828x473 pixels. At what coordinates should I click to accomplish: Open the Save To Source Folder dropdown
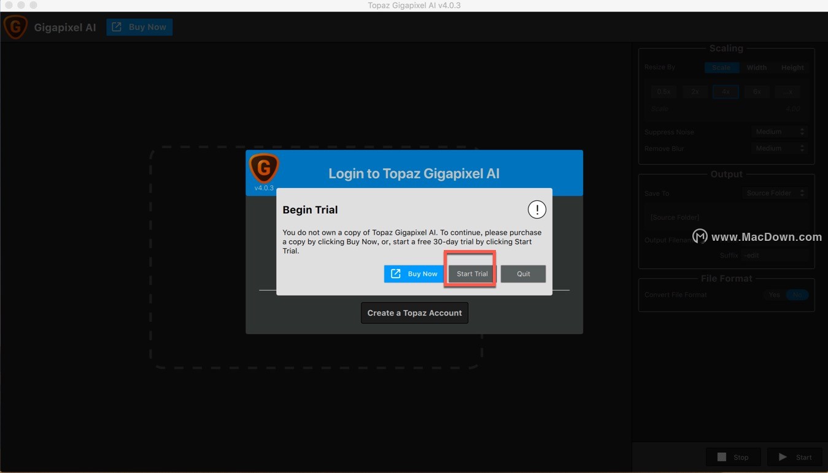click(x=775, y=193)
